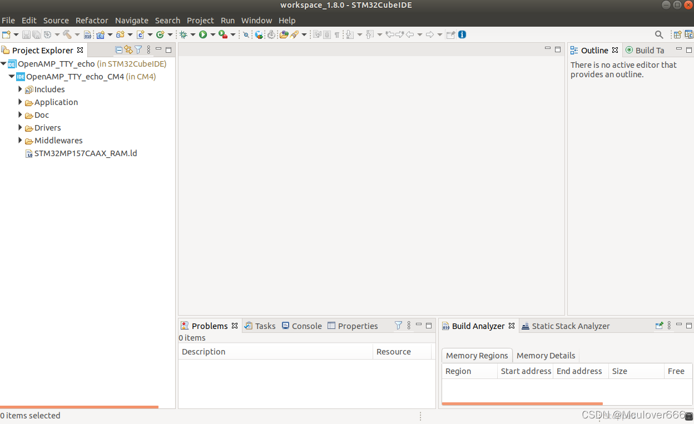Screen dimensions: 694x424
Task: Collapse the OpenAMP_TTY_echo_CM4 project
Action: coord(12,77)
